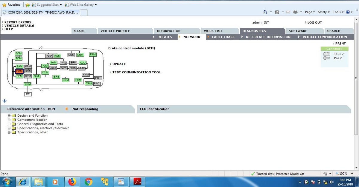Open TEST COMMUNICATION TOOL

click(136, 72)
